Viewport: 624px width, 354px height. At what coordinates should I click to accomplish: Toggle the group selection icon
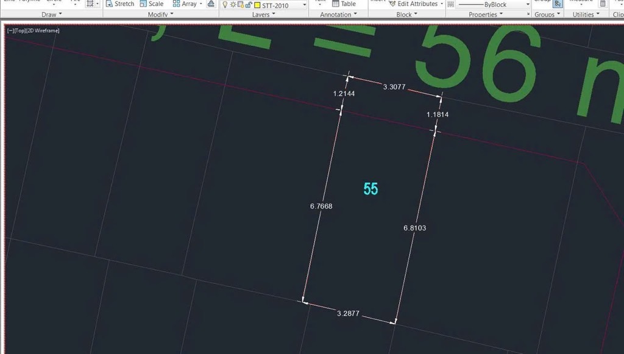[558, 4]
